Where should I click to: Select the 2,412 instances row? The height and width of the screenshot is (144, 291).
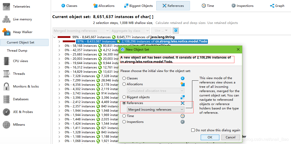click(92, 102)
